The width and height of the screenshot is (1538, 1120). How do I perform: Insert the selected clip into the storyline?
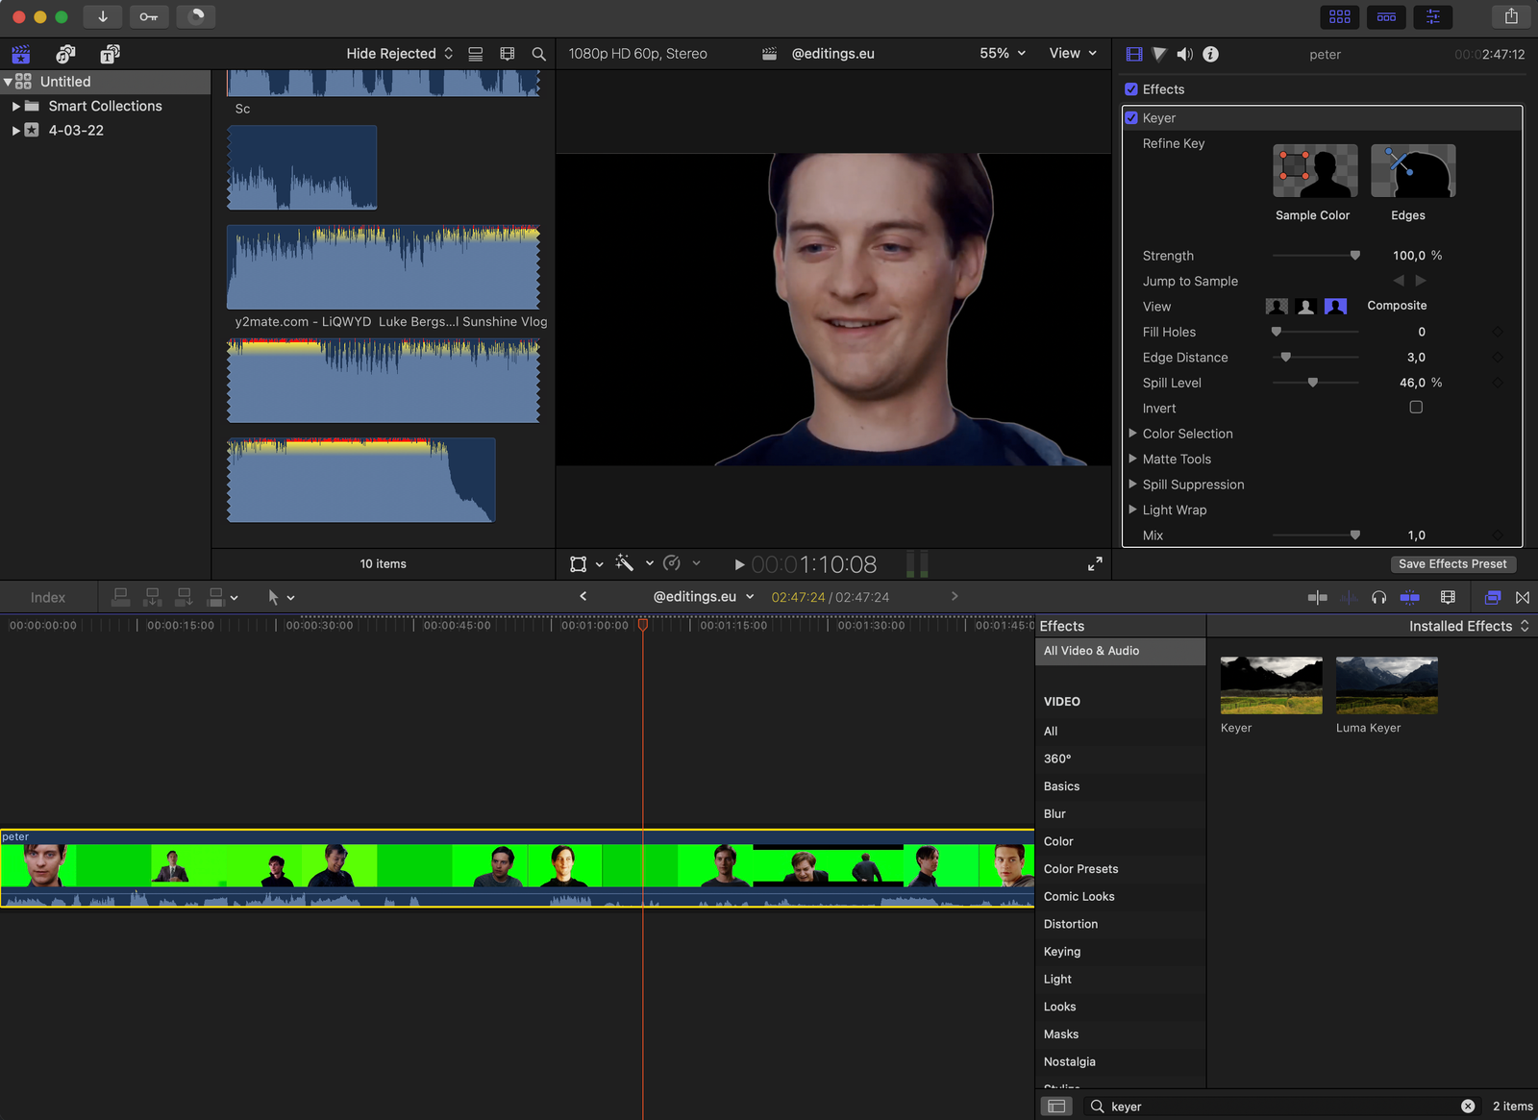(152, 597)
